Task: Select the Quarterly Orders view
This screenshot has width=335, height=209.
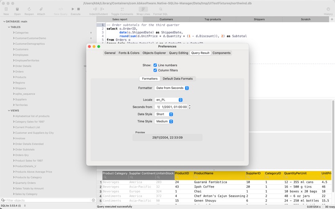Action: click(26, 183)
